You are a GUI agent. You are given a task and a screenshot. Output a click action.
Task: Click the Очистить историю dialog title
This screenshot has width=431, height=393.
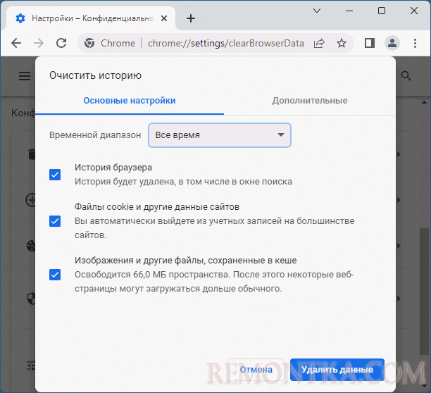pyautogui.click(x=95, y=75)
